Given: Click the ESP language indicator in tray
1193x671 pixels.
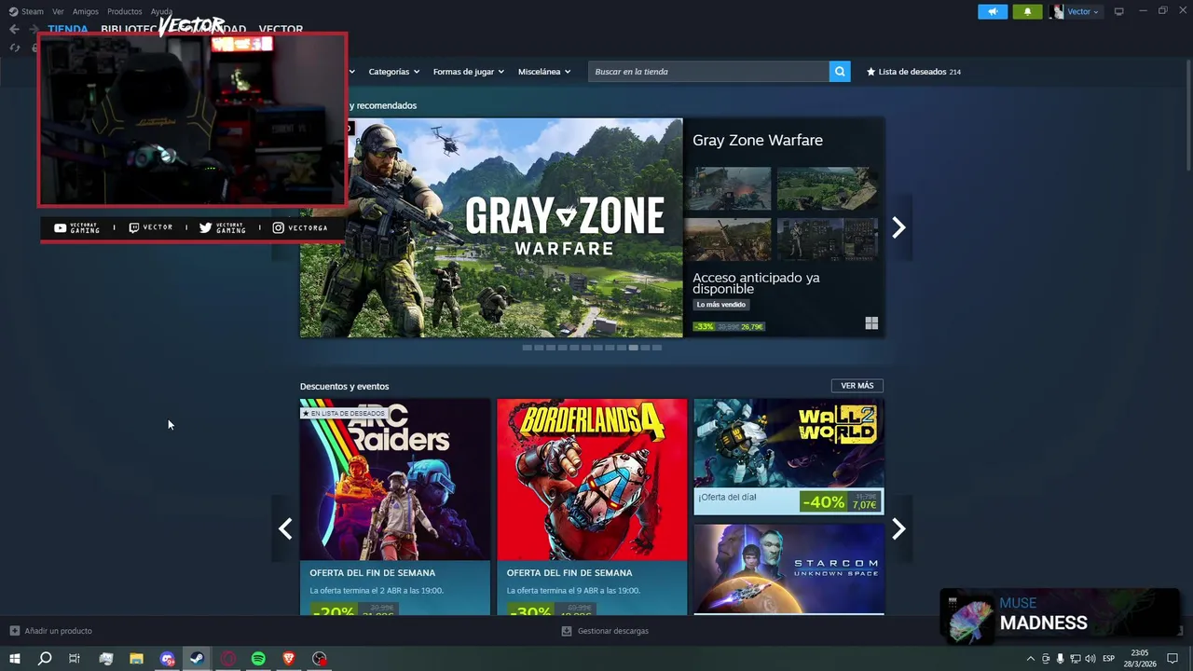Looking at the screenshot, I should (x=1108, y=659).
